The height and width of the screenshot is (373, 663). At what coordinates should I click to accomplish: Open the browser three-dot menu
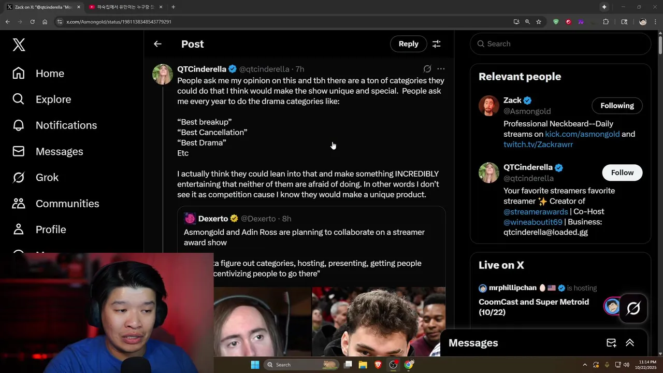click(x=655, y=22)
